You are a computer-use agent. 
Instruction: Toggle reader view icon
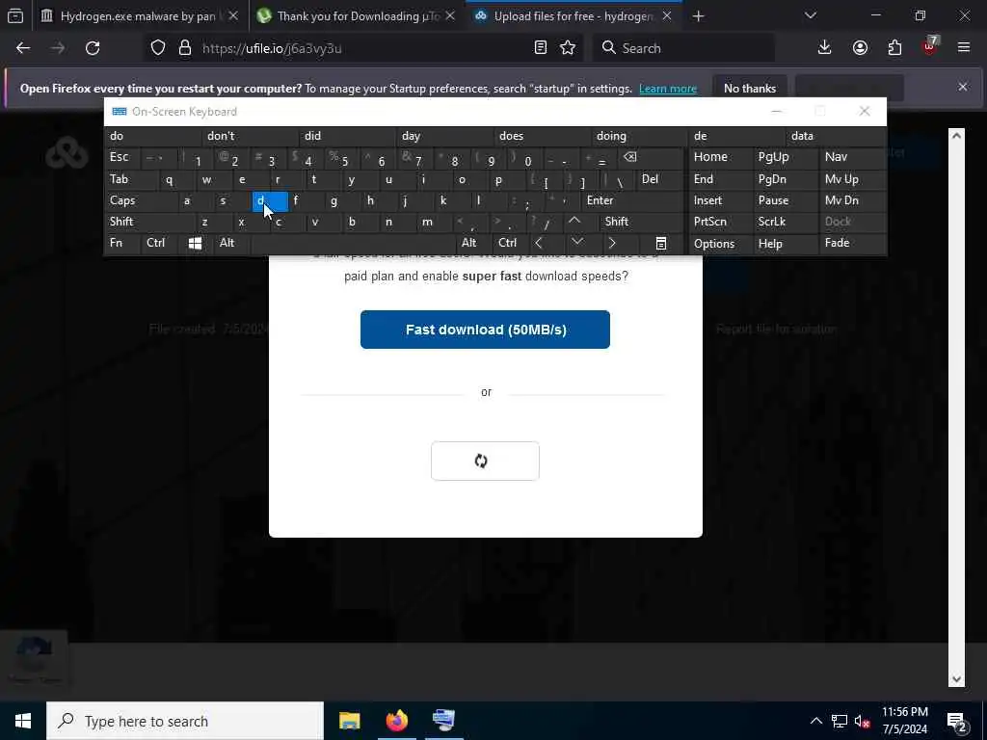pos(540,48)
